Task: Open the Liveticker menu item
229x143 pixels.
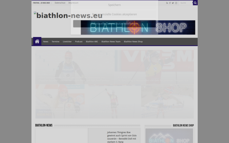Action: pyautogui.click(x=67, y=42)
